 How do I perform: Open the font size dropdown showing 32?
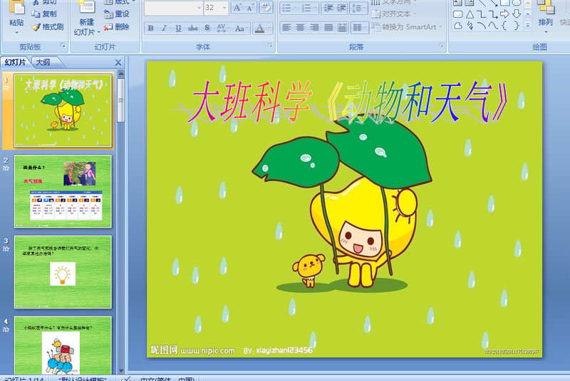[x=224, y=8]
